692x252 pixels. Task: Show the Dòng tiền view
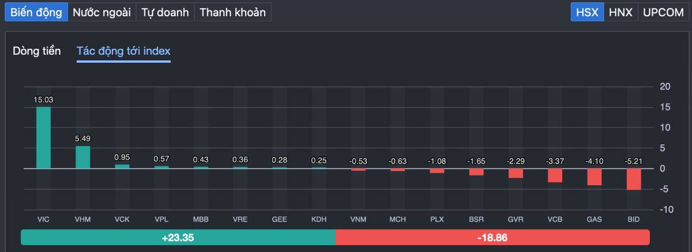coord(36,51)
